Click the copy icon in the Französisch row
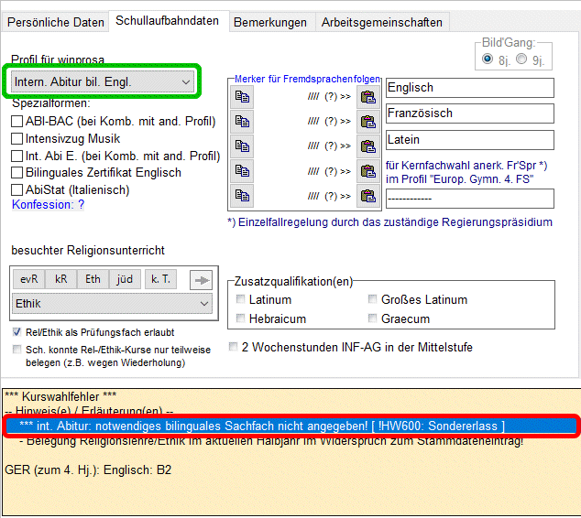This screenshot has width=581, height=518. [242, 121]
